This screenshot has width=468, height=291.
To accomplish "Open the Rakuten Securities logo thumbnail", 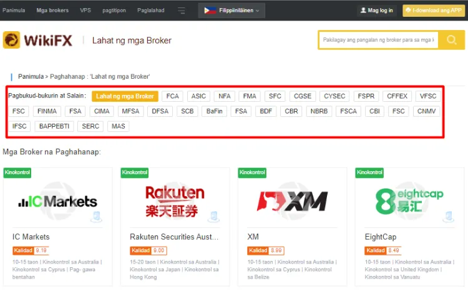I will pos(175,201).
